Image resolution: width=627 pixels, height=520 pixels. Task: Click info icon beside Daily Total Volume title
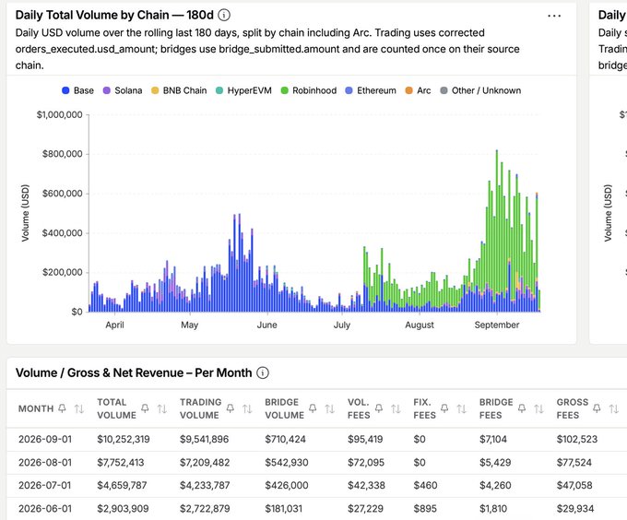click(x=224, y=15)
